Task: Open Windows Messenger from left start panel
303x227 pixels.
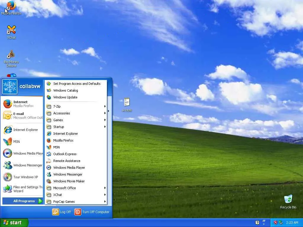Action: (x=23, y=165)
